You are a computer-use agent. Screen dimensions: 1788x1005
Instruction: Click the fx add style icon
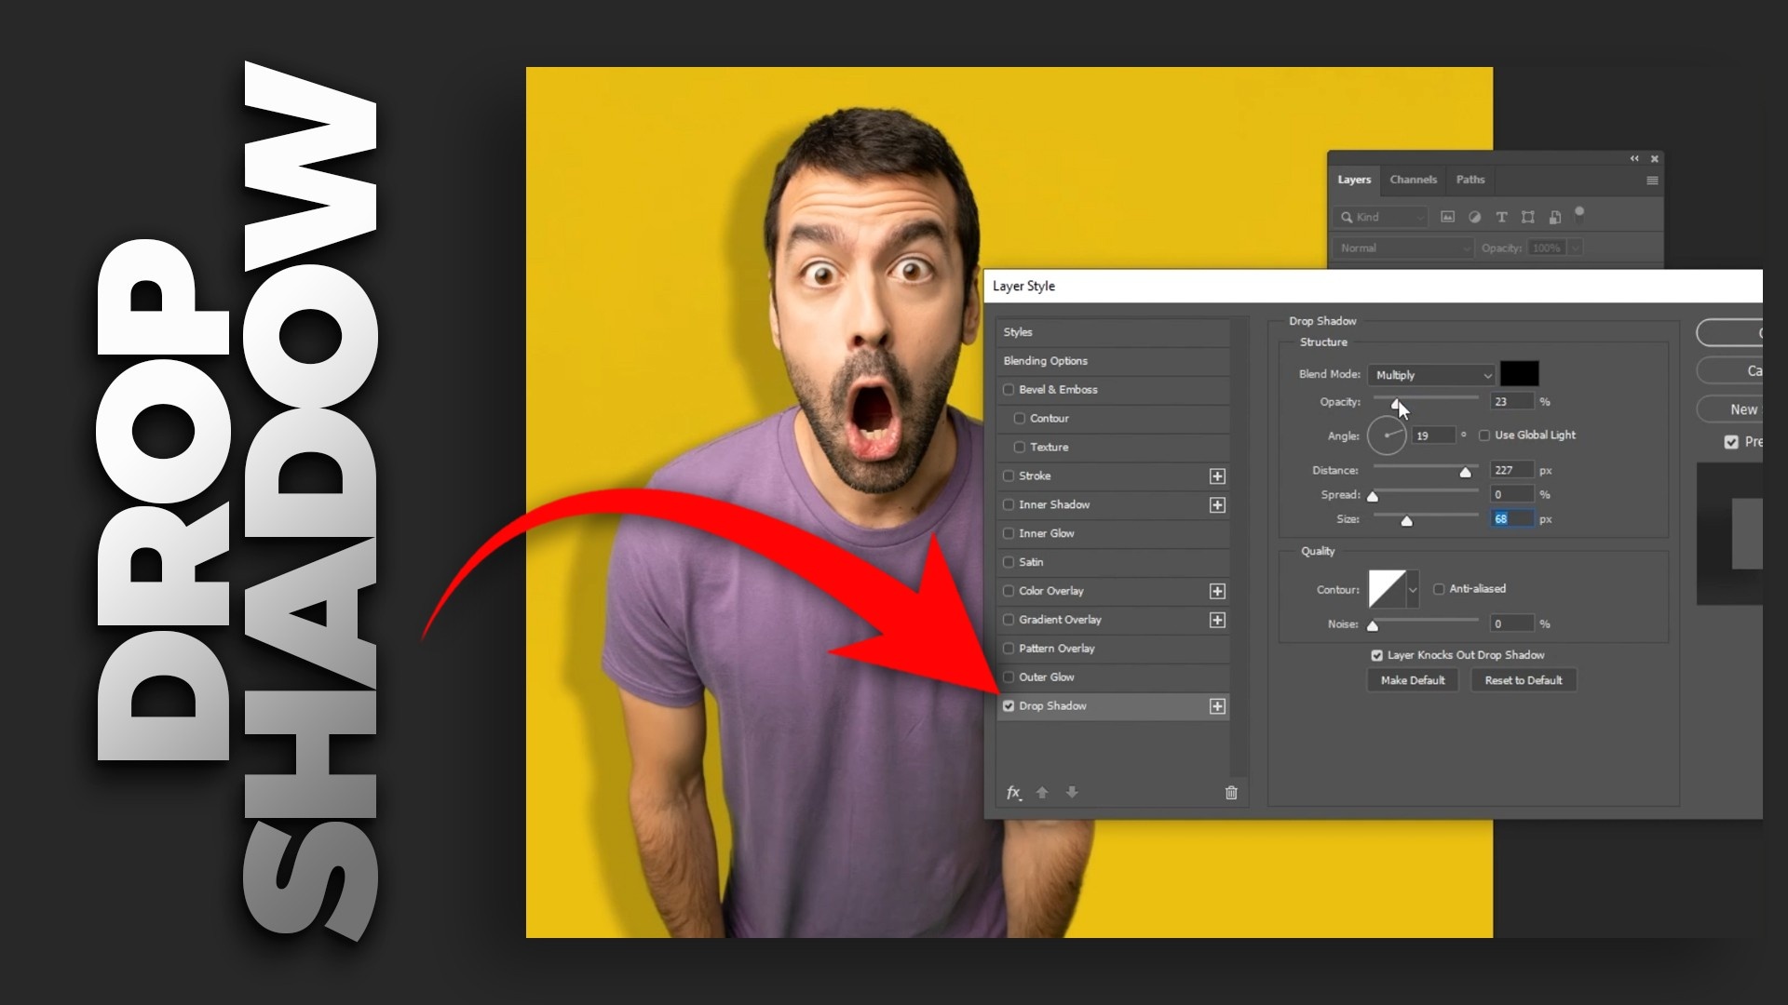pos(1014,793)
